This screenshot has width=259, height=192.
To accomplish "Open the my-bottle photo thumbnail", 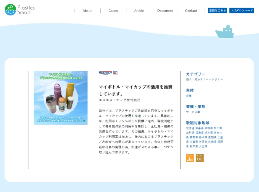I will 61,98.
